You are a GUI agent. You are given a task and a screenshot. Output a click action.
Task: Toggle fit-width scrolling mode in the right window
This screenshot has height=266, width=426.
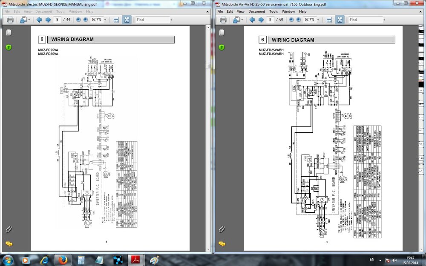(x=329, y=20)
